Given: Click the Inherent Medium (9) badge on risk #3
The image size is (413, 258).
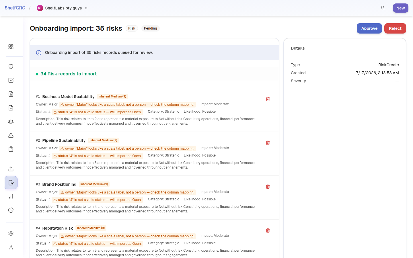Looking at the screenshot, I should click(94, 184).
